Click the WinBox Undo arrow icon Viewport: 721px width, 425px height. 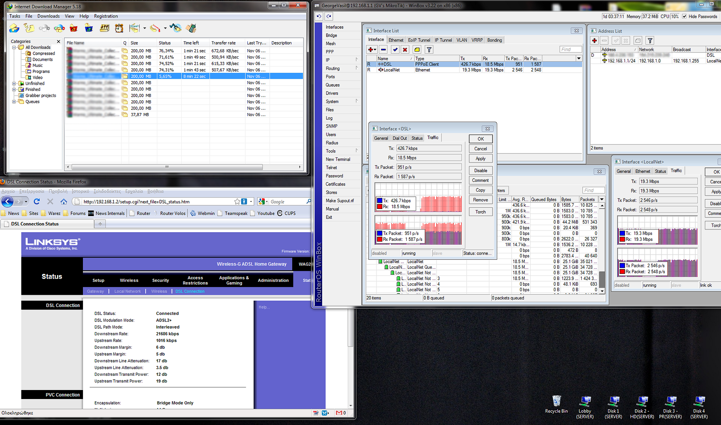[319, 16]
